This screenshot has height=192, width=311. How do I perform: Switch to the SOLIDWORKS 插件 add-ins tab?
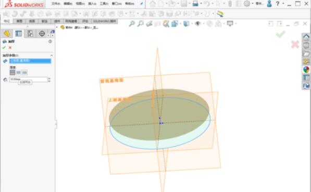coord(104,21)
